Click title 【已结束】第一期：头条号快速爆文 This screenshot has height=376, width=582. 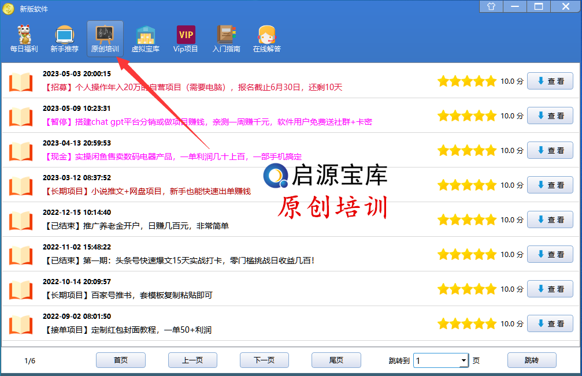[x=179, y=260]
